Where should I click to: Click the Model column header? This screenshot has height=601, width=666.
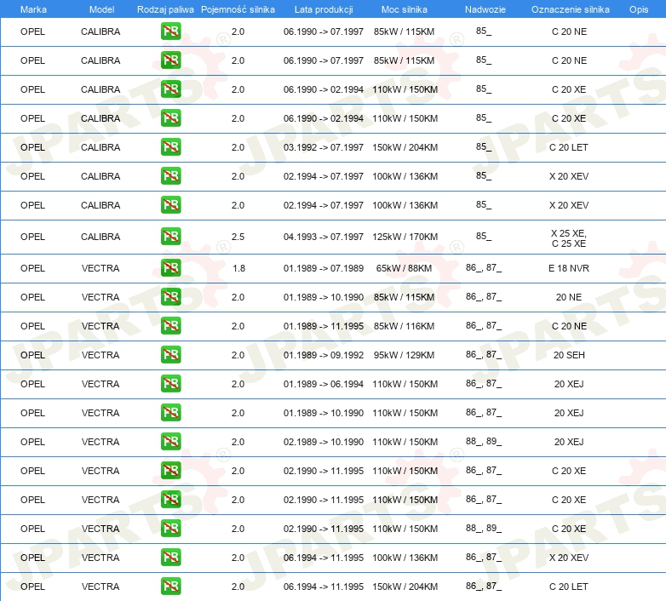(101, 9)
